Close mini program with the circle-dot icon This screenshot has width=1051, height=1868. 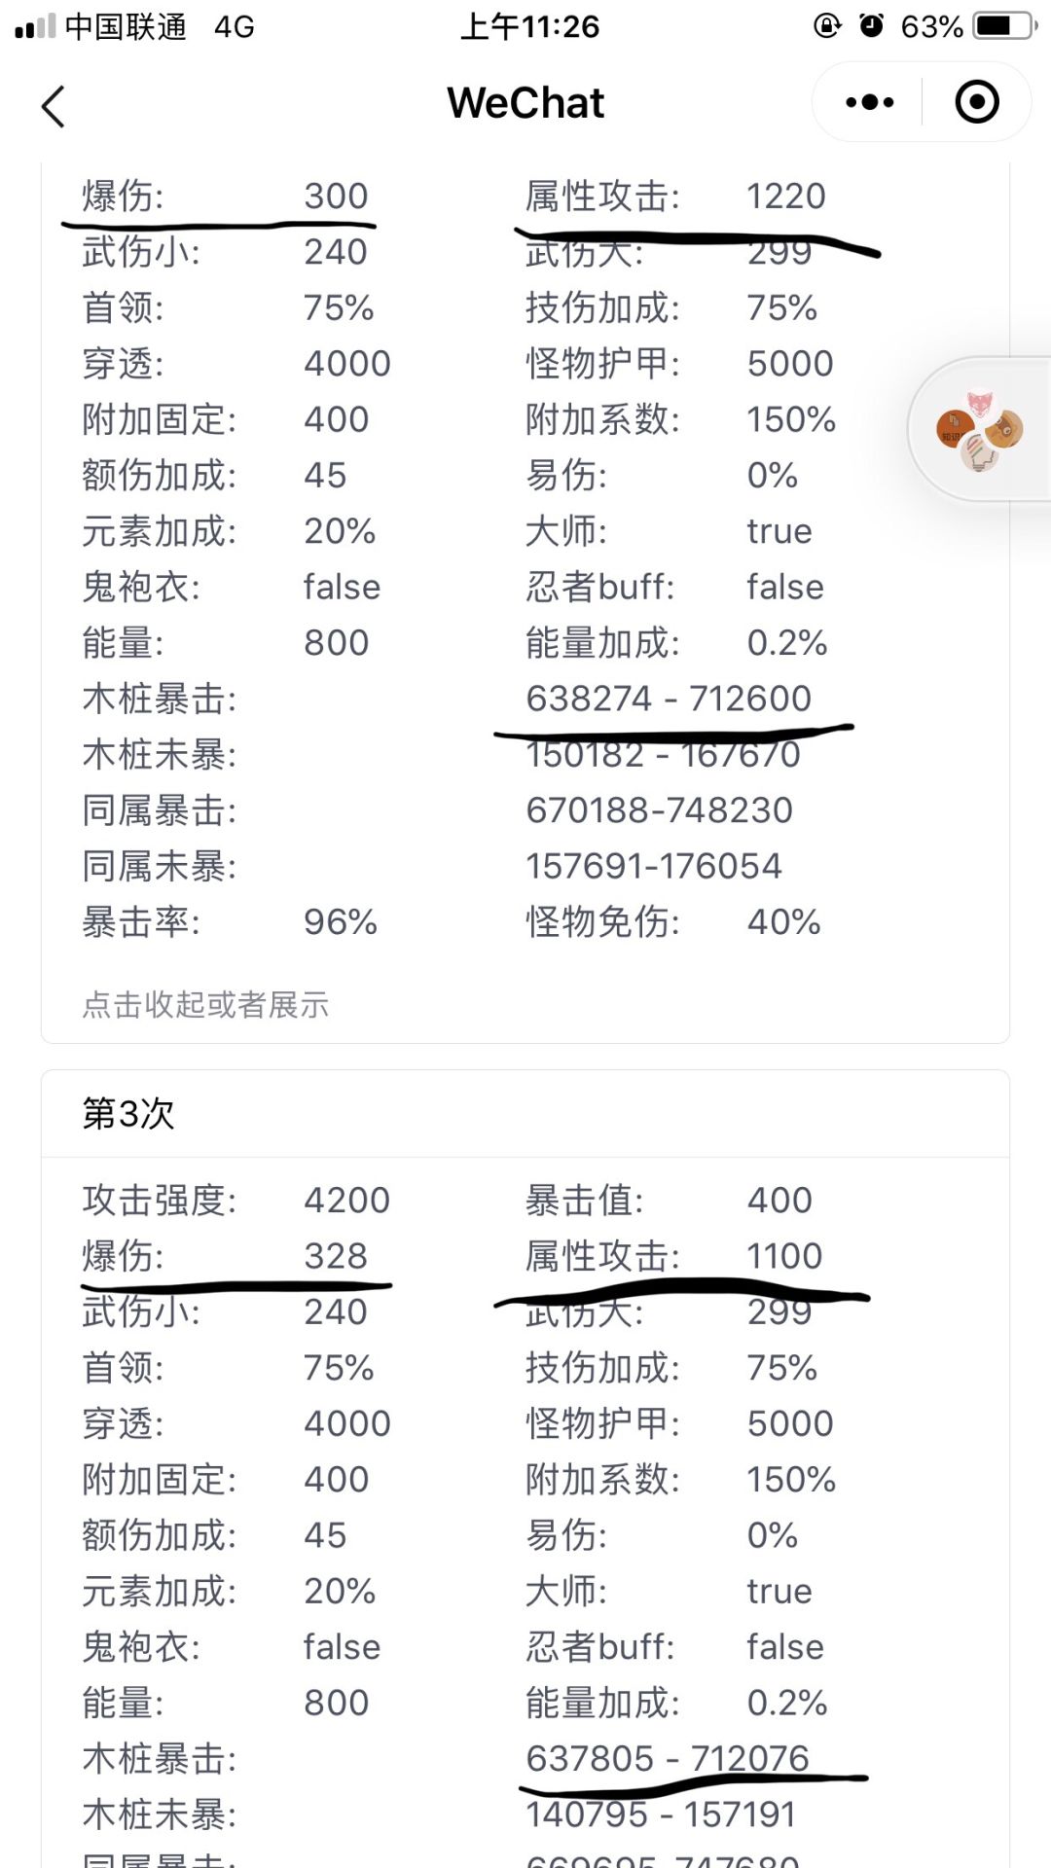click(x=976, y=102)
